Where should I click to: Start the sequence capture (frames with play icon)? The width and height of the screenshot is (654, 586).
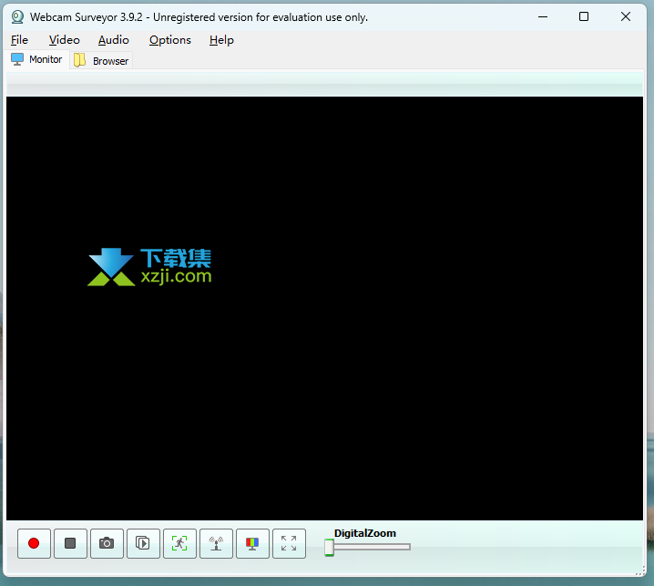[x=143, y=543]
